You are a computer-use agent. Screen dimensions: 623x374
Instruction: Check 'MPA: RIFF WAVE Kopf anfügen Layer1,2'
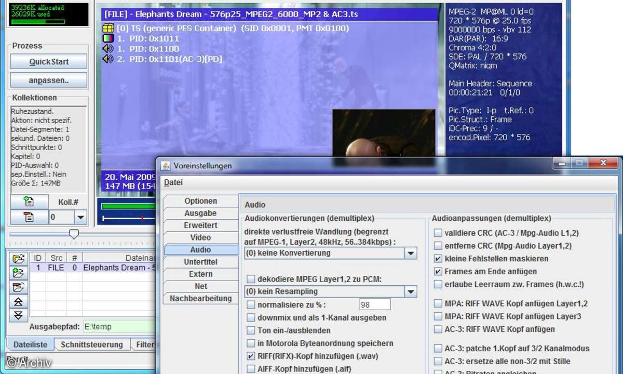tap(439, 303)
